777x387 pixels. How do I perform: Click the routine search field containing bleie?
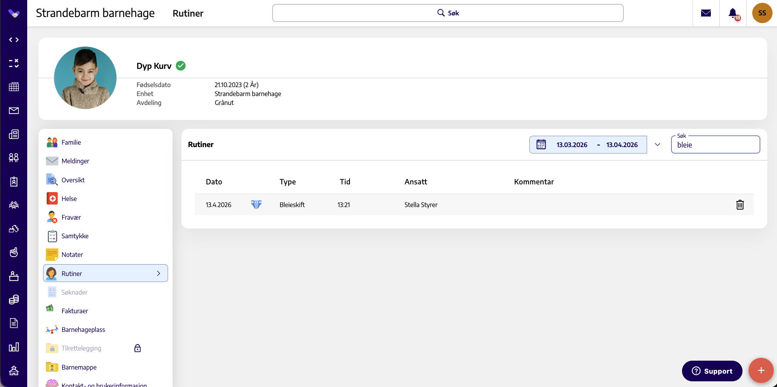coord(715,145)
